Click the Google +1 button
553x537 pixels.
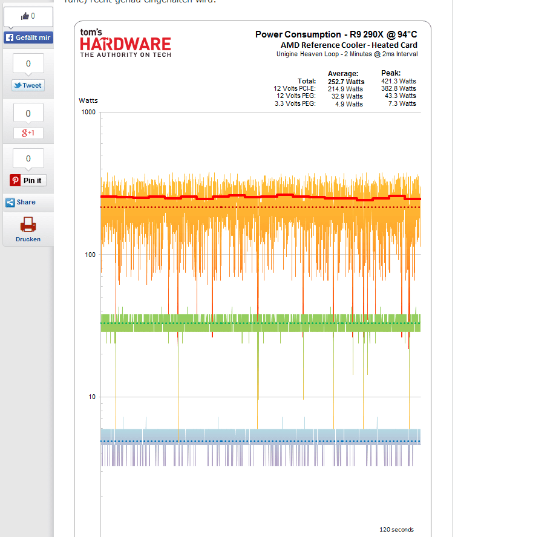(x=28, y=133)
